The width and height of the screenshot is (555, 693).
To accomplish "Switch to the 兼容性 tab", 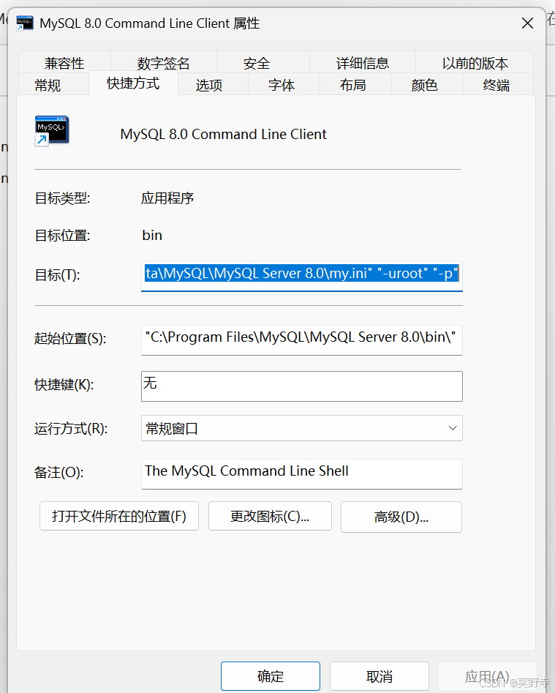I will point(64,63).
